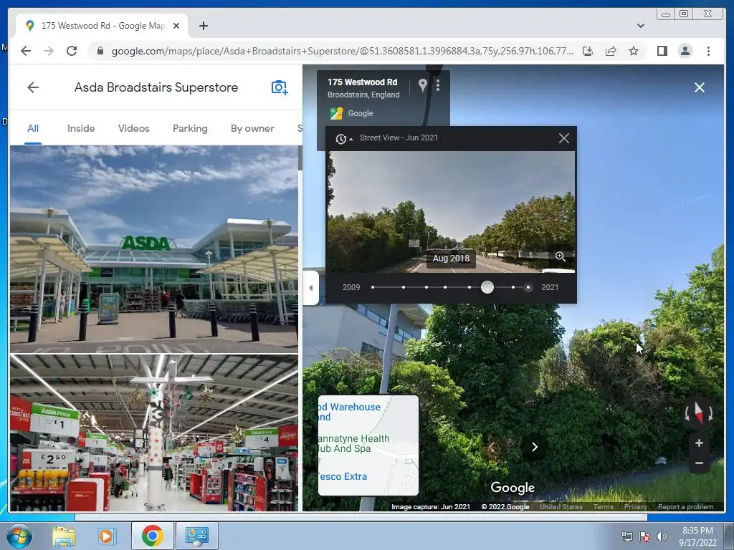The width and height of the screenshot is (734, 550).
Task: Switch to the Inside photos tab
Action: pos(81,129)
